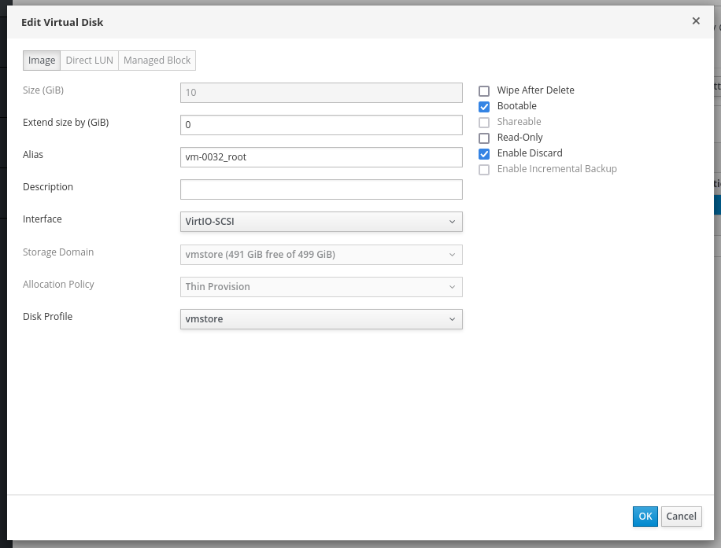Open the Allocation Policy Thin Provision dropdown
721x548 pixels.
(x=320, y=287)
